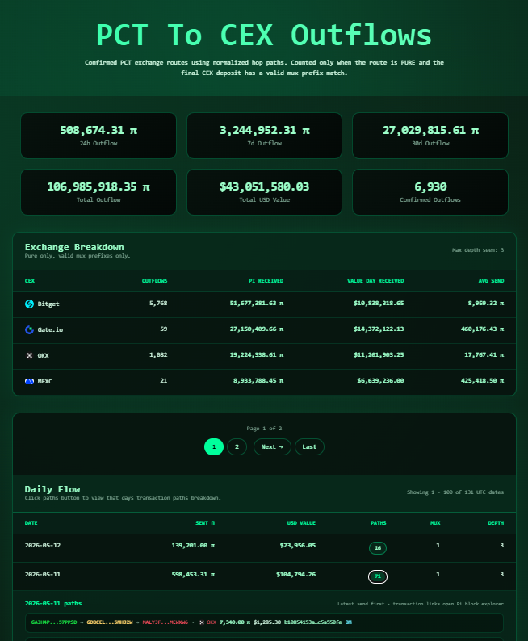Image resolution: width=528 pixels, height=641 pixels.
Task: Click the 30d Outflow stat card
Action: [430, 136]
